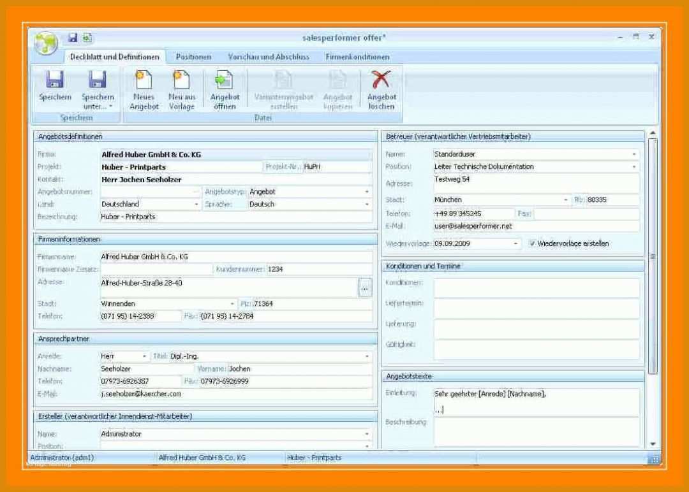Click the Vorname field Jochen
The height and width of the screenshot is (492, 689).
[300, 369]
